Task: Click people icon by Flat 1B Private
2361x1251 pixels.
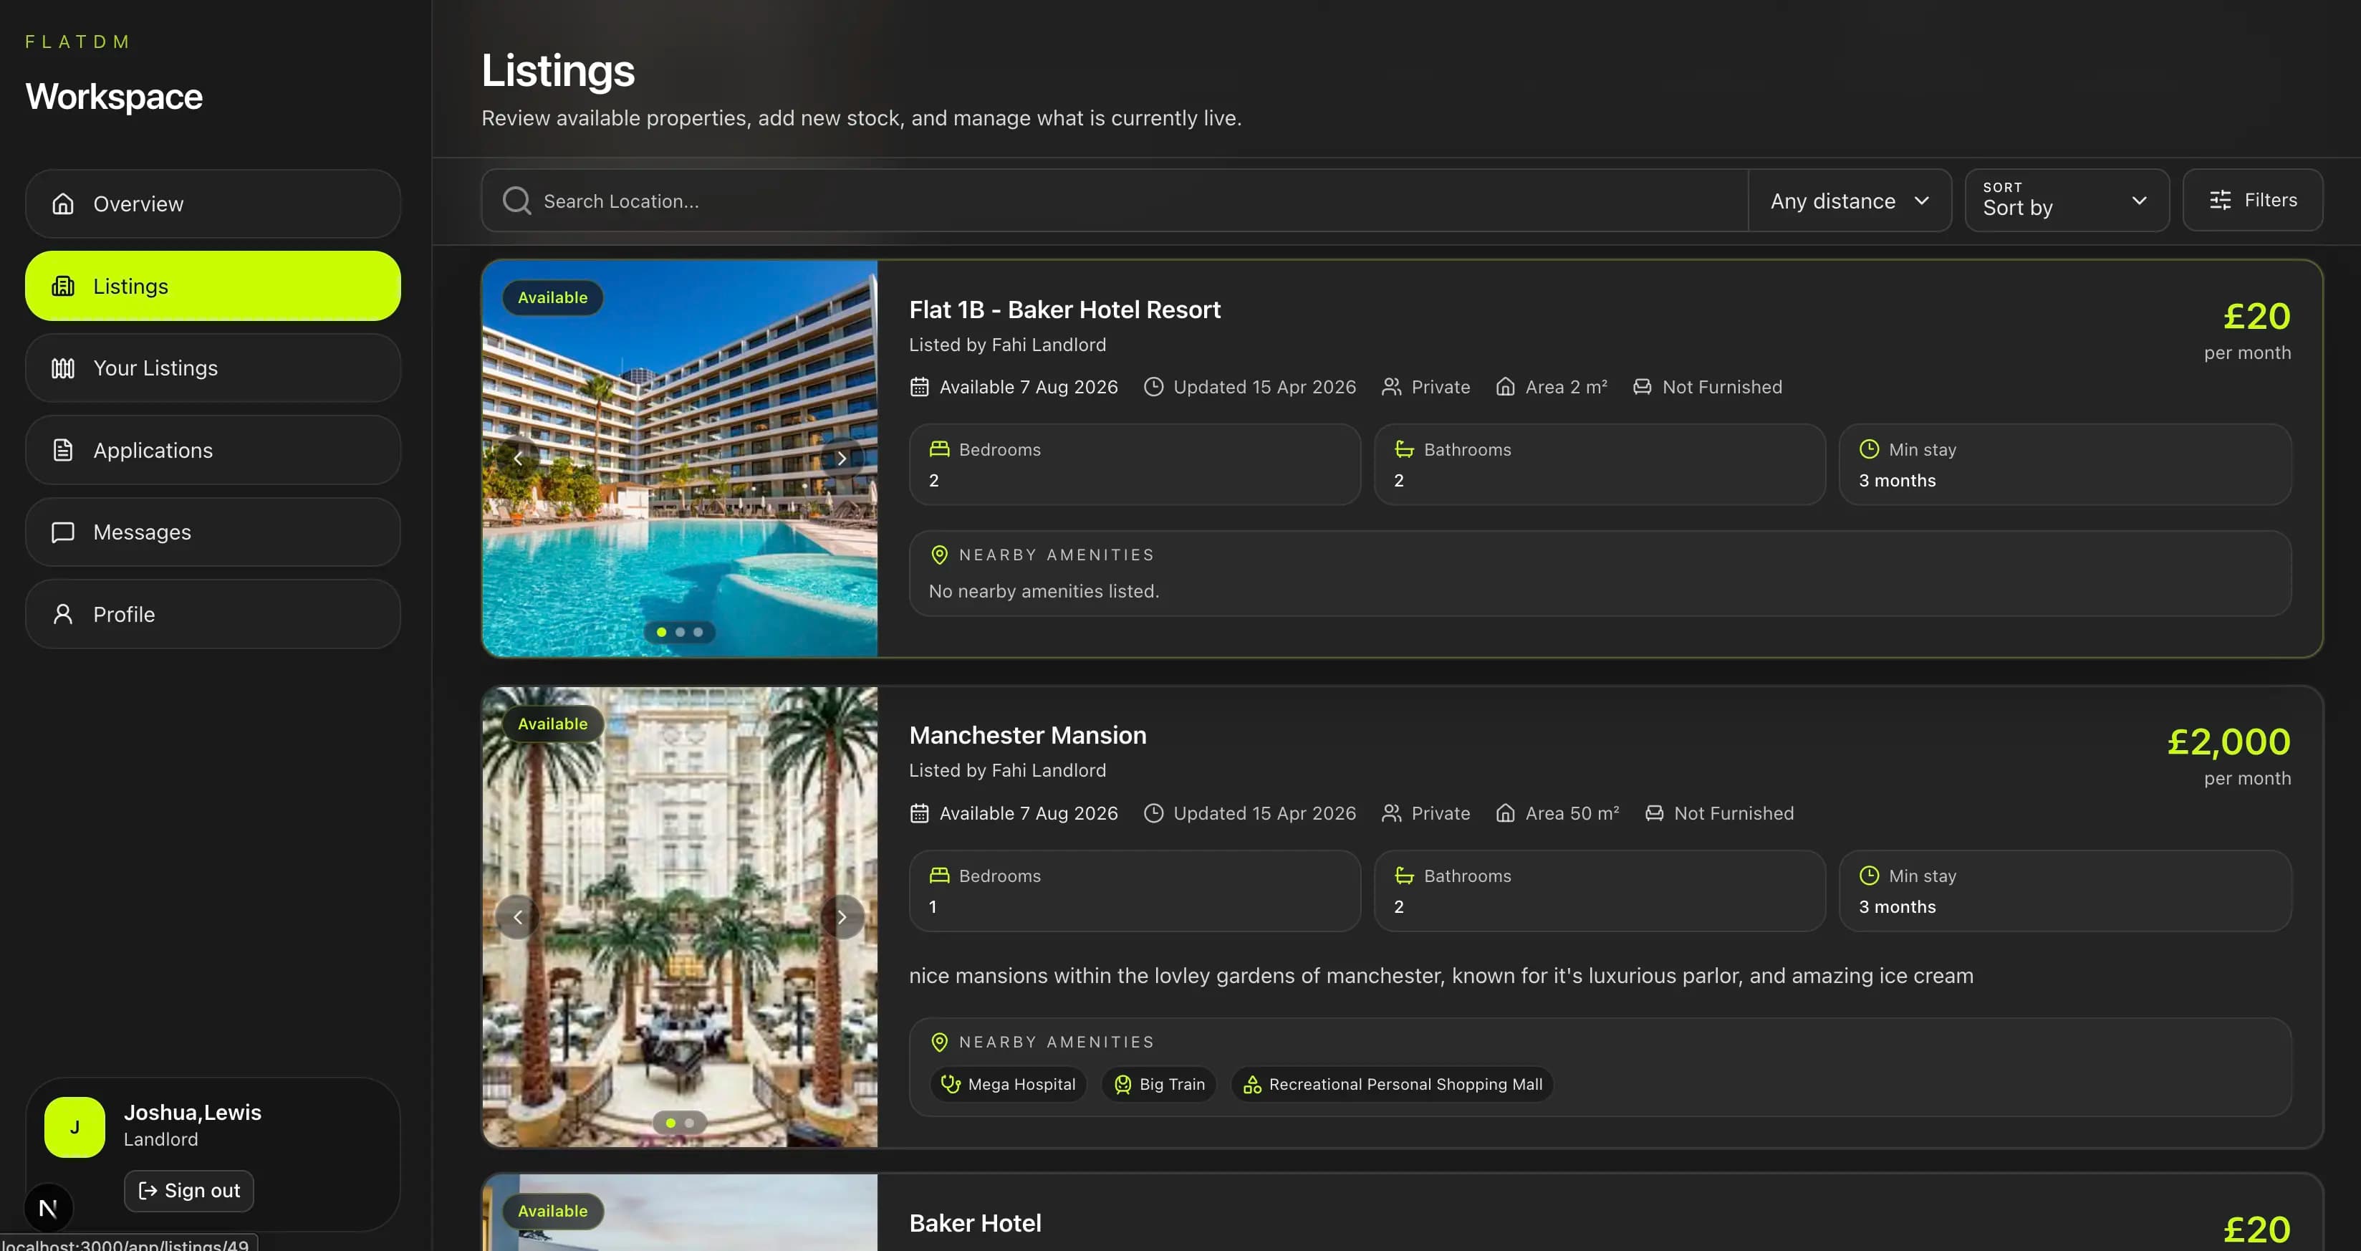Action: click(x=1391, y=387)
